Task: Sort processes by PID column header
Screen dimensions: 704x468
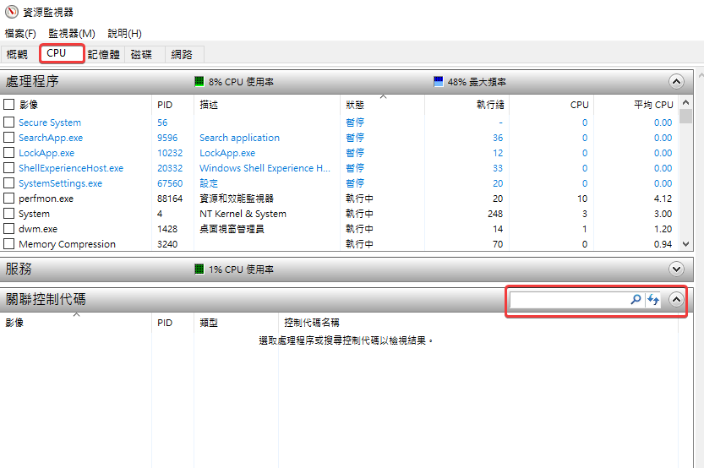Action: click(165, 105)
